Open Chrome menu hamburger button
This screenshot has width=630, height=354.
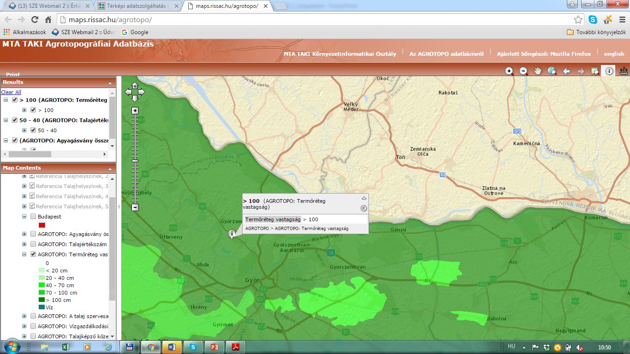pyautogui.click(x=621, y=19)
